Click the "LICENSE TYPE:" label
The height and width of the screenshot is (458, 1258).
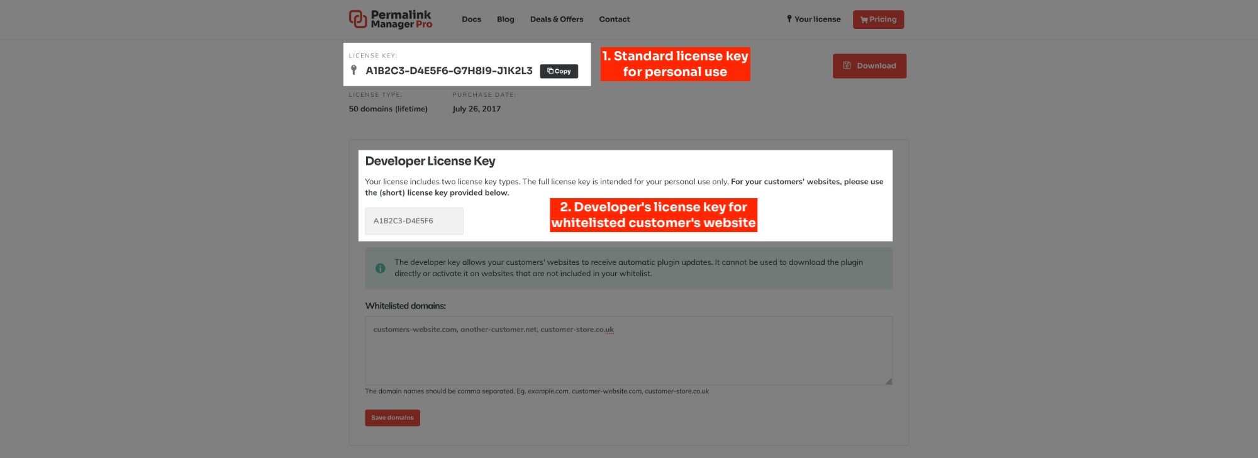click(376, 95)
